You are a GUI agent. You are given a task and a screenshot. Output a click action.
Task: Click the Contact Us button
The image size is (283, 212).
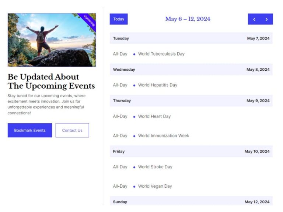(72, 130)
